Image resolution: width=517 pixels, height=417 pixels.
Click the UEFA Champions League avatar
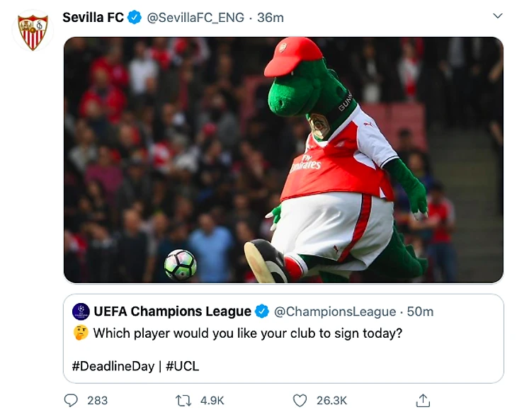point(81,311)
